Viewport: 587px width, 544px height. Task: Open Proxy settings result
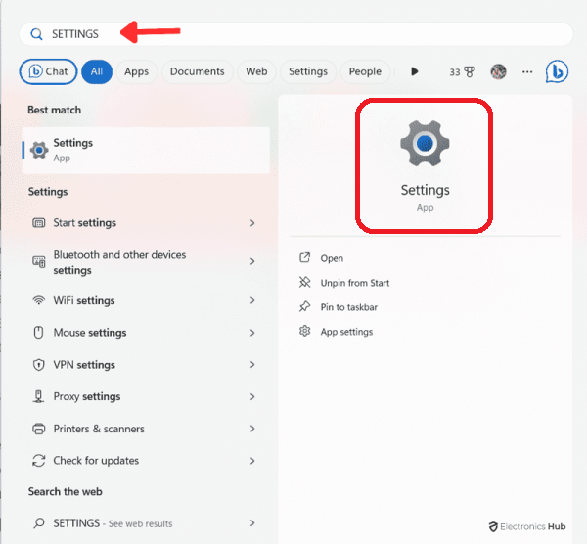coord(146,396)
